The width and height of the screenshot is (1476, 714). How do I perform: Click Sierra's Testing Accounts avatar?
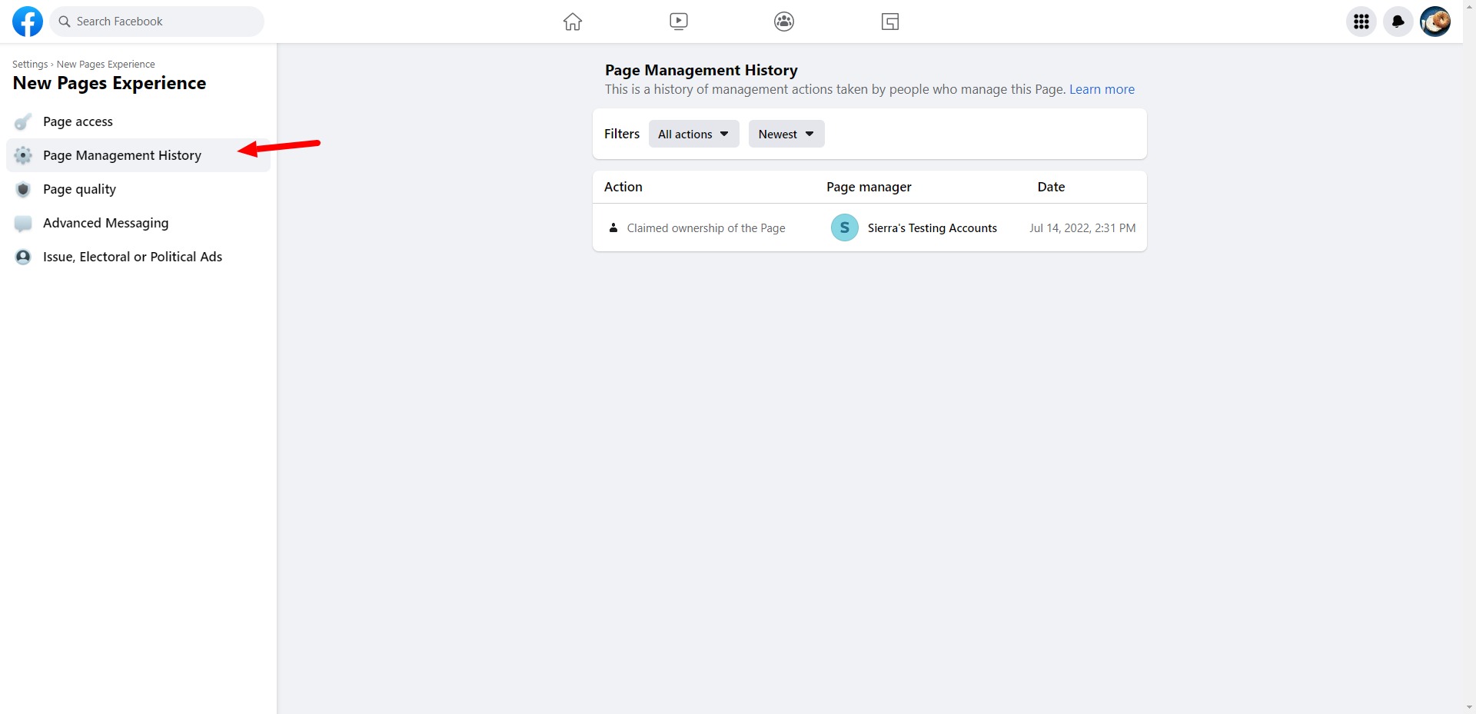(x=844, y=227)
